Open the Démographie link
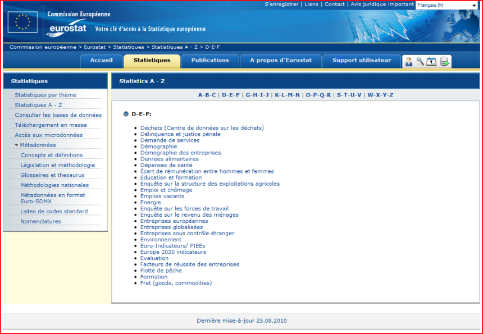483x334 pixels. point(158,147)
